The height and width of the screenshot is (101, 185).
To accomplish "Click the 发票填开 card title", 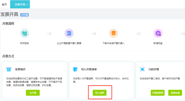I will coord(20,69).
